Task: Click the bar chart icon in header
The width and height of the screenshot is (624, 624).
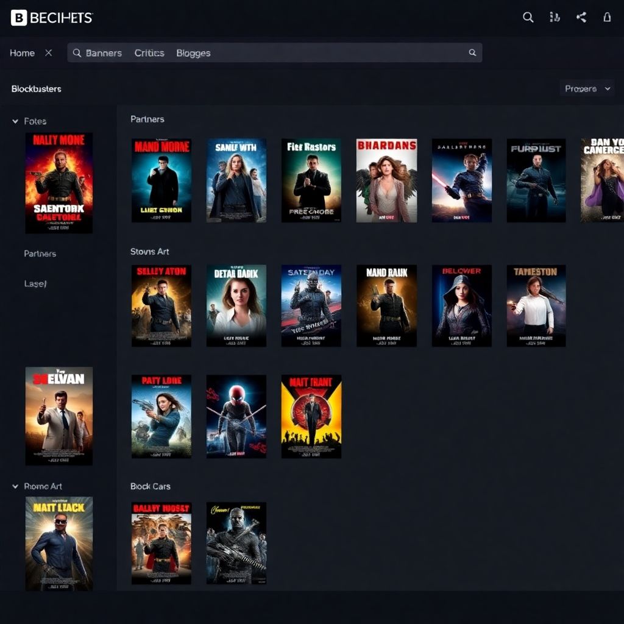Action: pyautogui.click(x=555, y=18)
